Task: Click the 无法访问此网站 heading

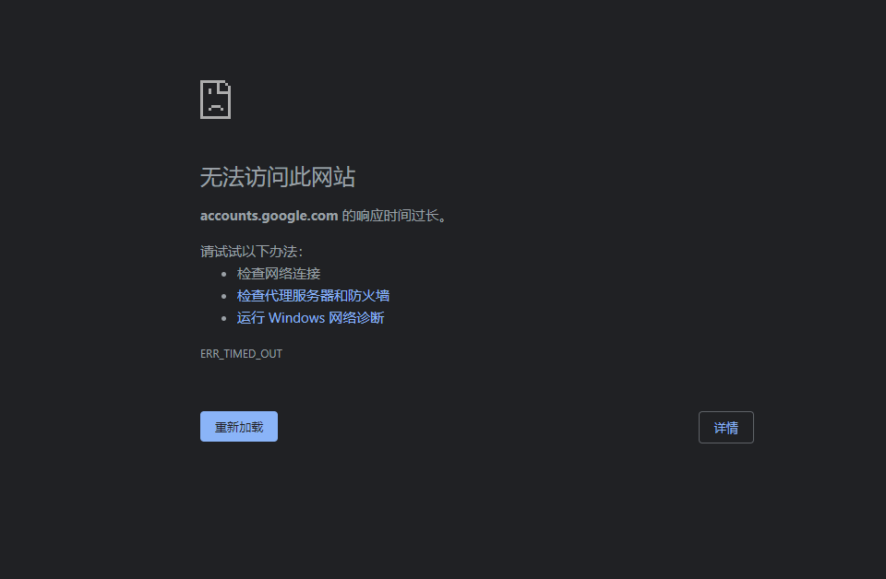Action: (278, 177)
